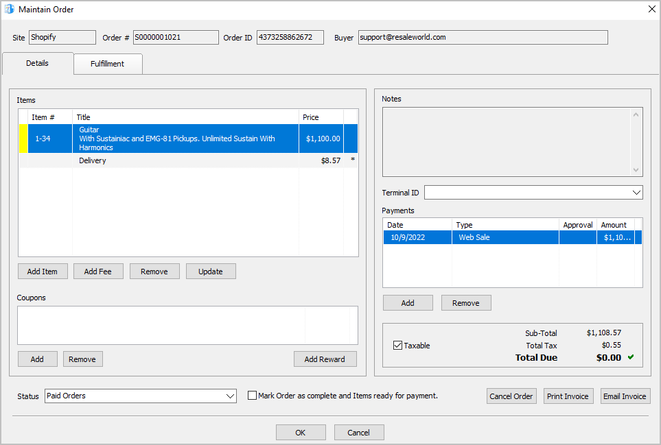Click the Maintain Order window app icon
This screenshot has height=445, width=661.
[10, 9]
